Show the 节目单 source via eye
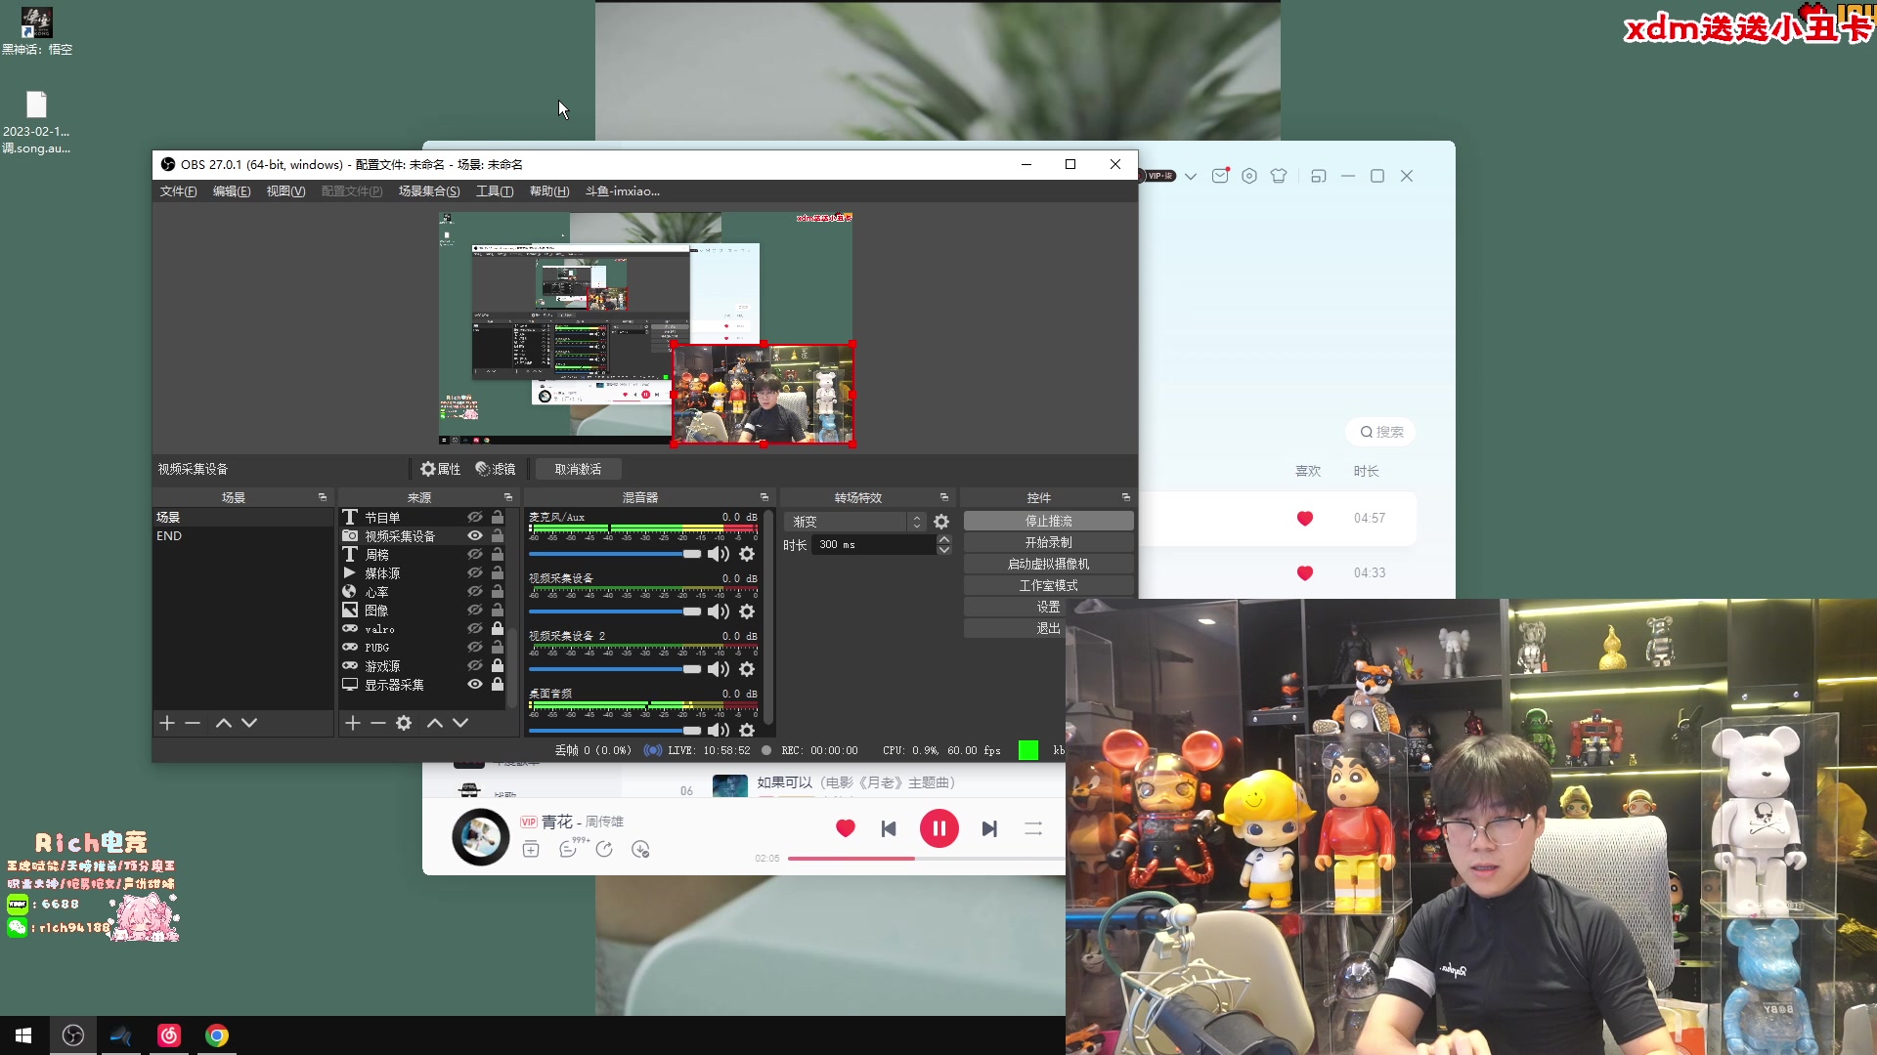Viewport: 1877px width, 1055px height. 475,517
